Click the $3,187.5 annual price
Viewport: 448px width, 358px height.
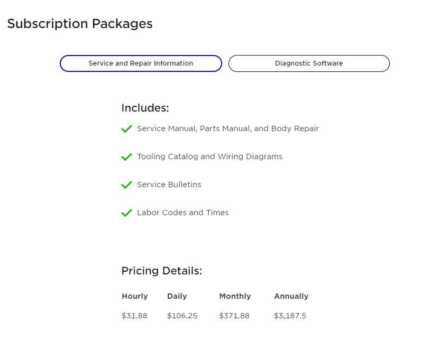pos(290,316)
